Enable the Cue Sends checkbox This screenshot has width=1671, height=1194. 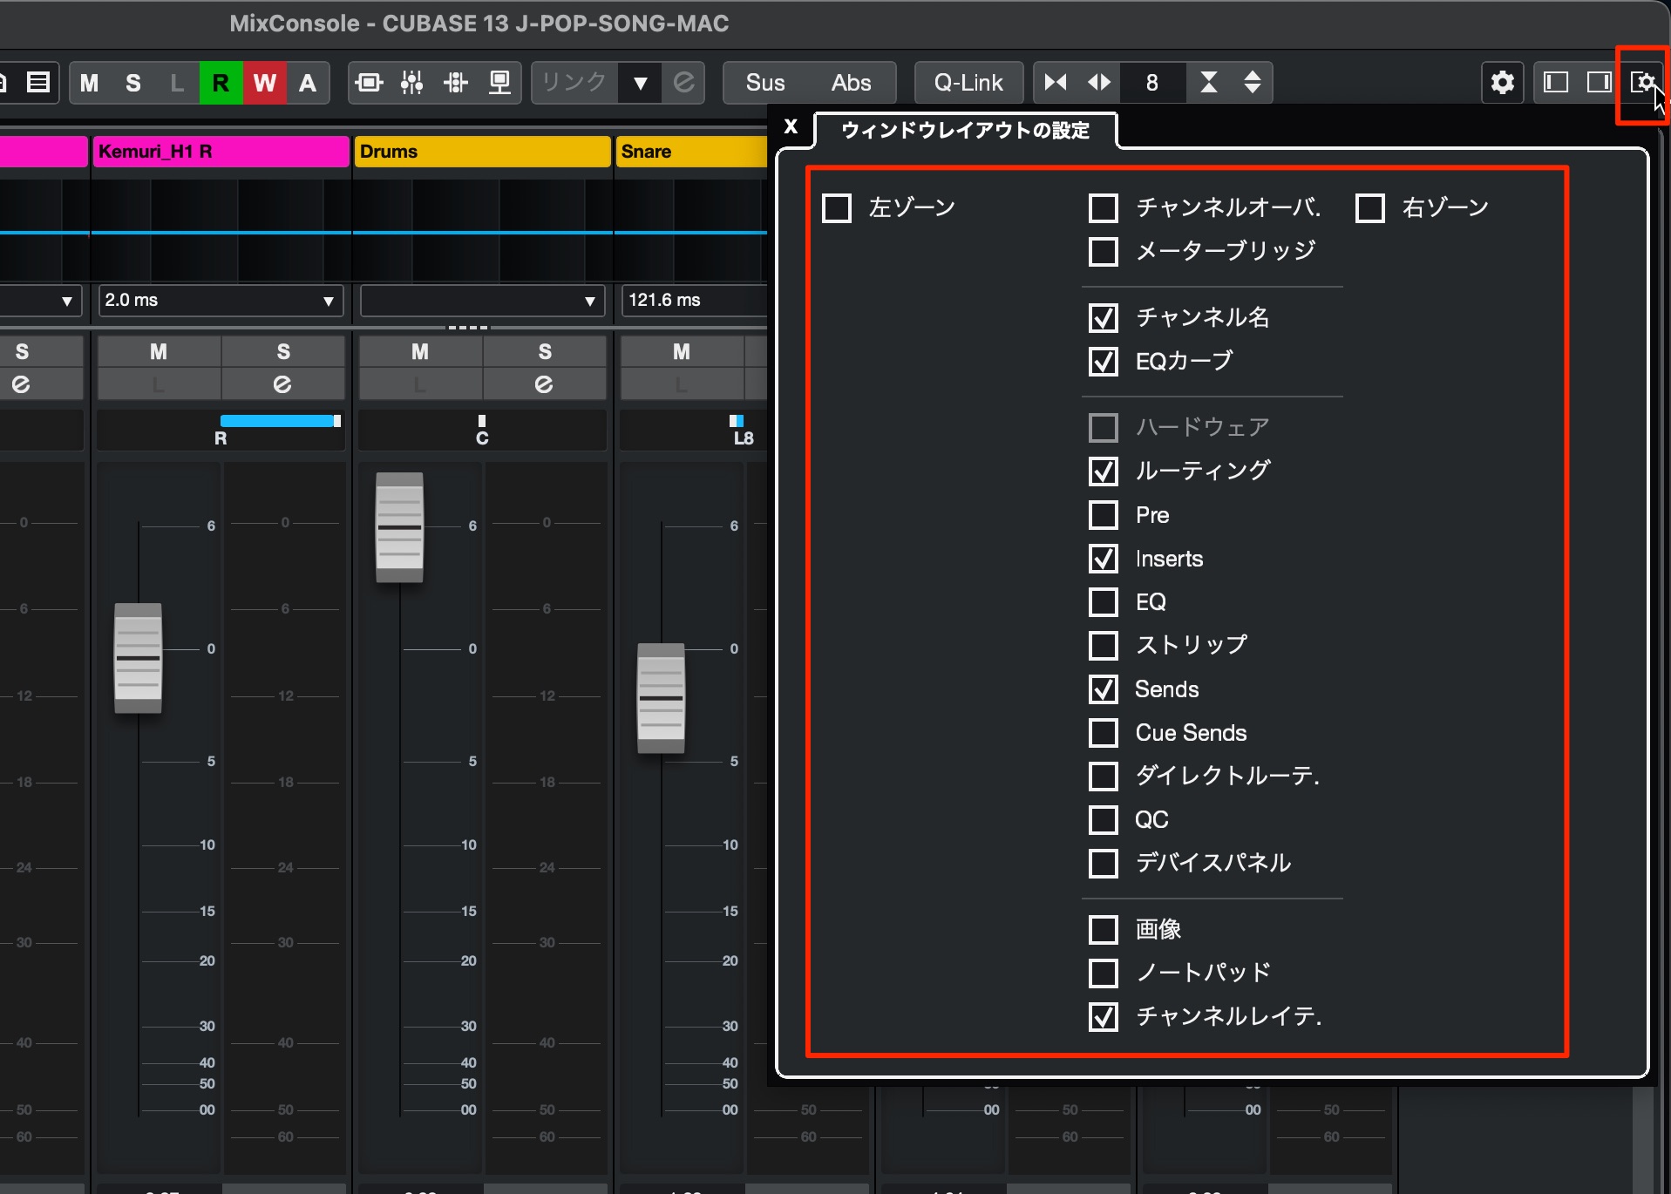(1104, 733)
